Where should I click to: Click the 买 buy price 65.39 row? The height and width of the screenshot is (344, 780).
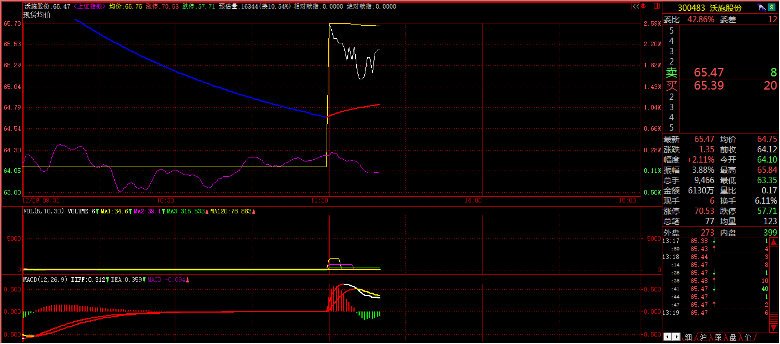(721, 86)
